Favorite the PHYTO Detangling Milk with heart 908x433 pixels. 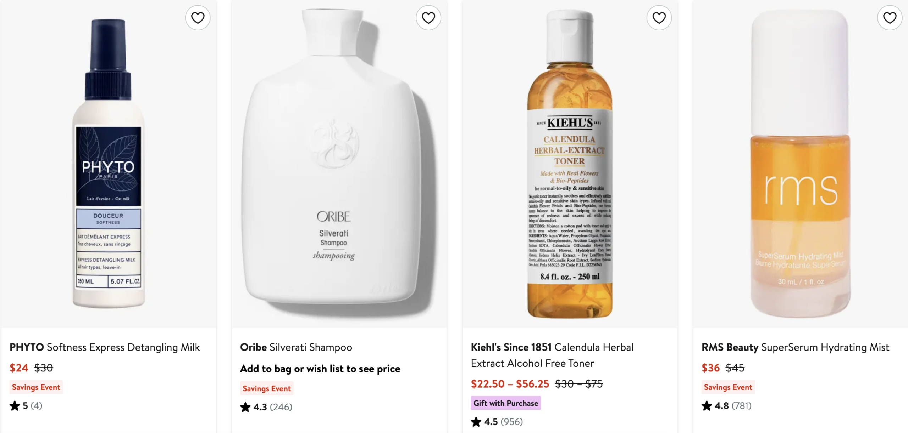coord(198,18)
